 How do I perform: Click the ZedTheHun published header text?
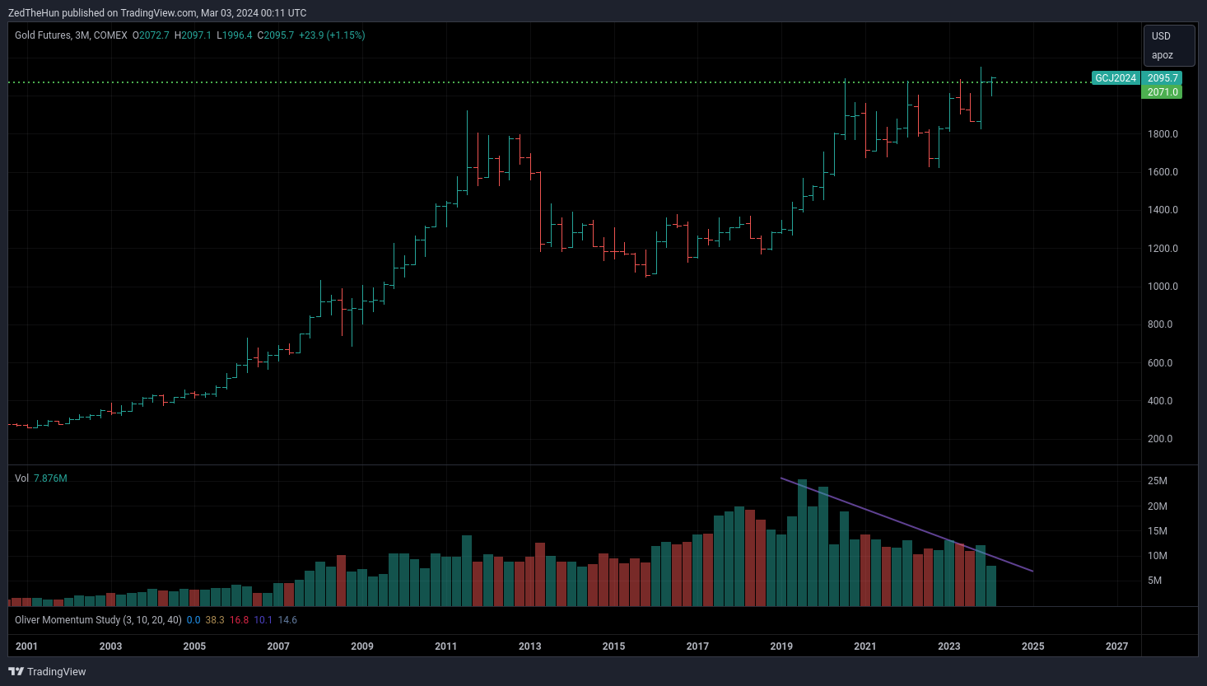tap(157, 13)
